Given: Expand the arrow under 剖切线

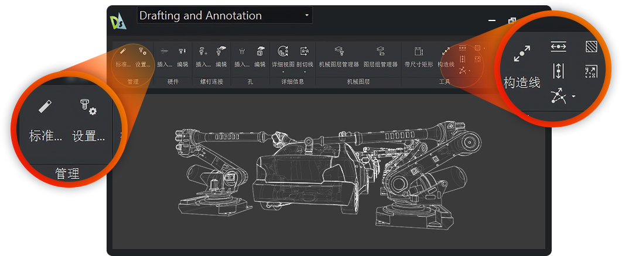Looking at the screenshot, I should (305, 72).
